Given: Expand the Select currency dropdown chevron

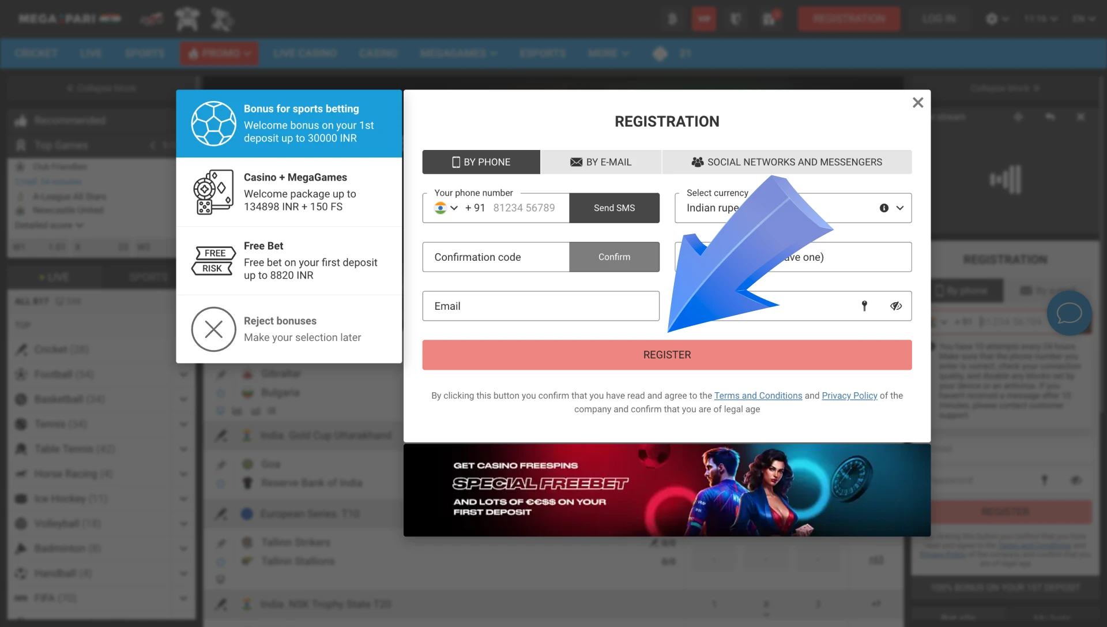Looking at the screenshot, I should tap(900, 208).
